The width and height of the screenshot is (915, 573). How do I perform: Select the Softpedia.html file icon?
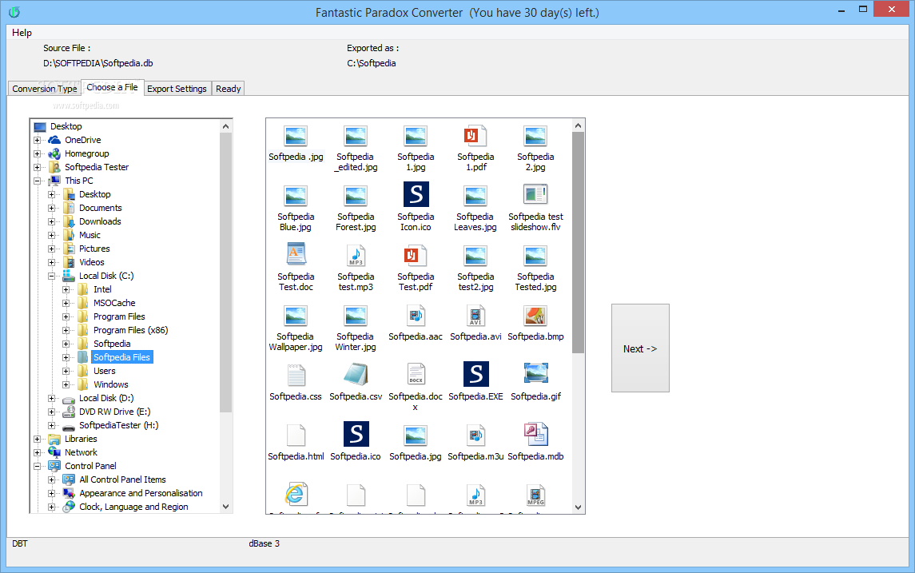[x=296, y=435]
